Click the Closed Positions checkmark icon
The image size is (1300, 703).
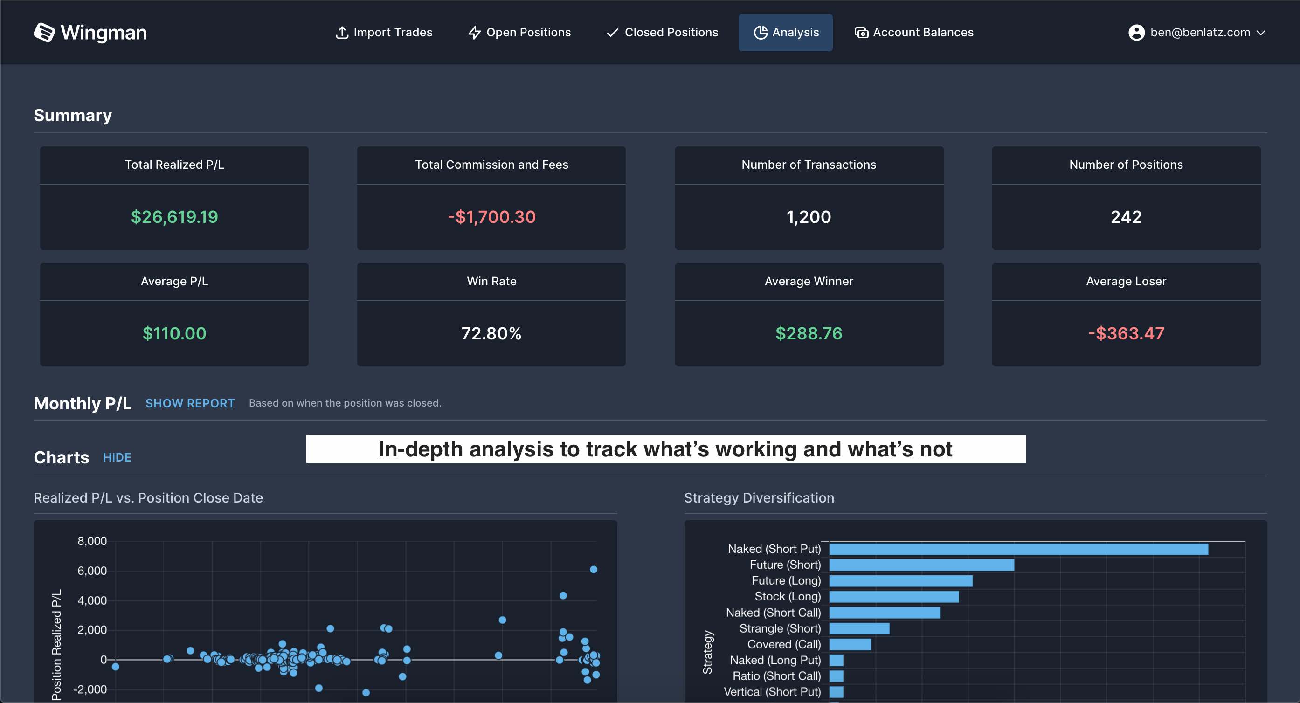[612, 32]
